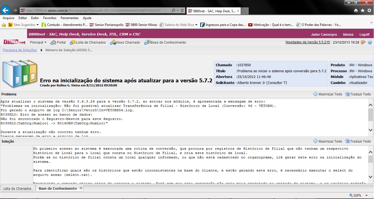Image resolution: width=374 pixels, height=199 pixels.
Task: Click Maximizar Texto in Problema section
Action: coord(328,94)
